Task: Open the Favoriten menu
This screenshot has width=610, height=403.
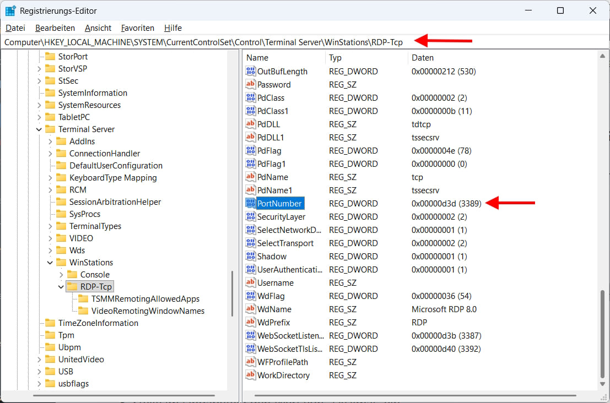Action: (137, 28)
